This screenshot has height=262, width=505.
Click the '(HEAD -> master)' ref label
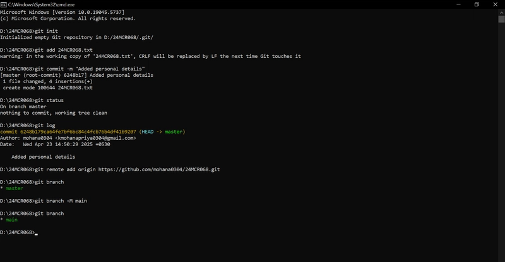[x=162, y=132]
